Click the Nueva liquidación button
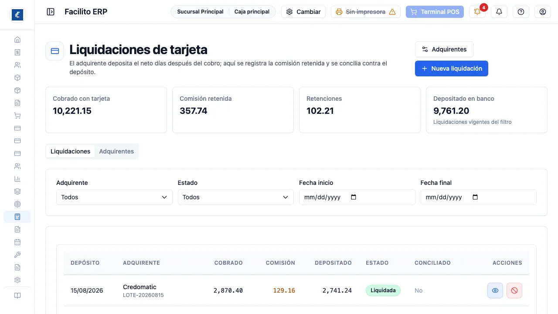 pos(452,68)
